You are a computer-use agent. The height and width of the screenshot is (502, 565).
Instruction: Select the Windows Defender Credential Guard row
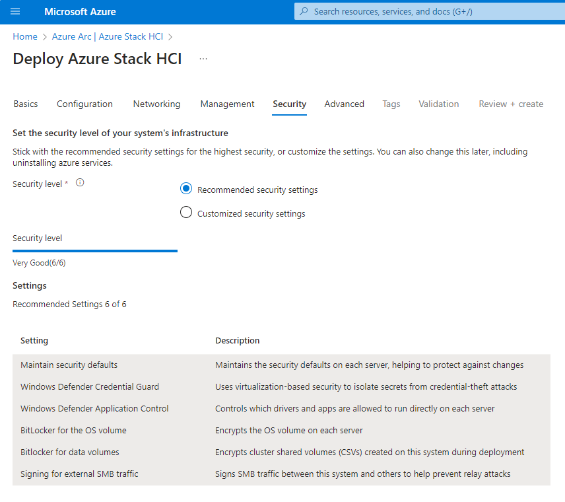[x=281, y=386]
